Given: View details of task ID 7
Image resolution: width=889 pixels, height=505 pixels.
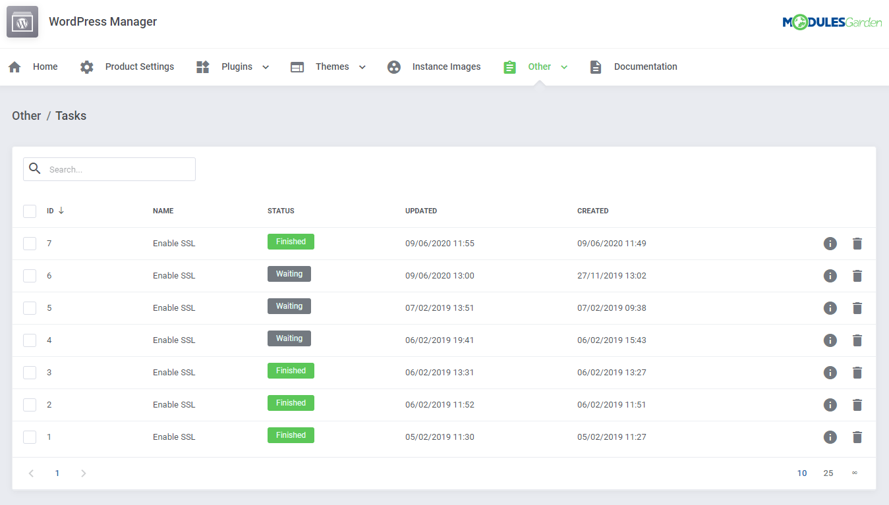Looking at the screenshot, I should (x=830, y=243).
